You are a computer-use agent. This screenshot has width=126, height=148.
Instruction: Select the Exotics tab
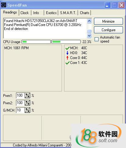click(51, 13)
